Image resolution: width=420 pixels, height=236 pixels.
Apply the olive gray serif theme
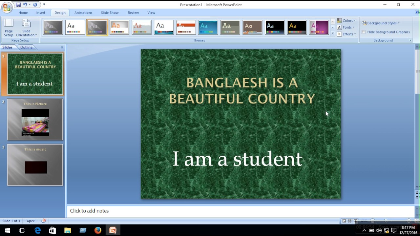point(230,28)
